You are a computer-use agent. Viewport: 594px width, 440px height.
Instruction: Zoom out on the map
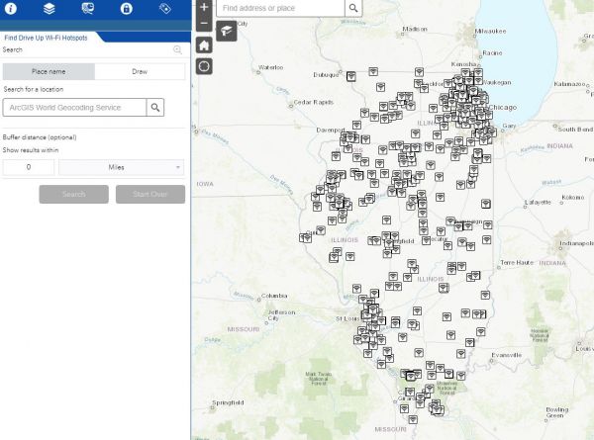click(x=204, y=24)
